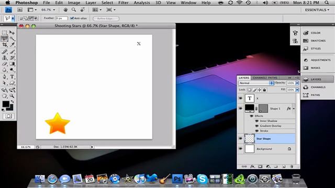Click the Refine Edge button

(x=106, y=19)
